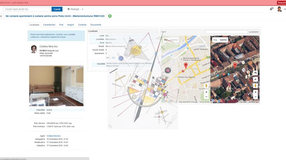The height and width of the screenshot is (160, 286).
Task: Click the Street View pegman on satellite map
Action: pyautogui.click(x=255, y=85)
